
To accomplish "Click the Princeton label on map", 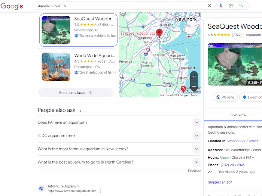I will tap(125, 62).
